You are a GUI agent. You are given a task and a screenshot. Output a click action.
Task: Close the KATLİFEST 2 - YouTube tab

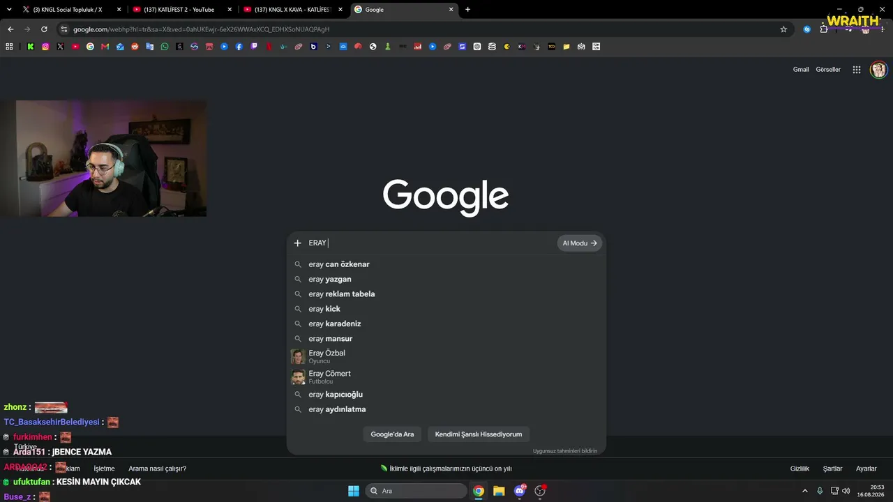230,10
